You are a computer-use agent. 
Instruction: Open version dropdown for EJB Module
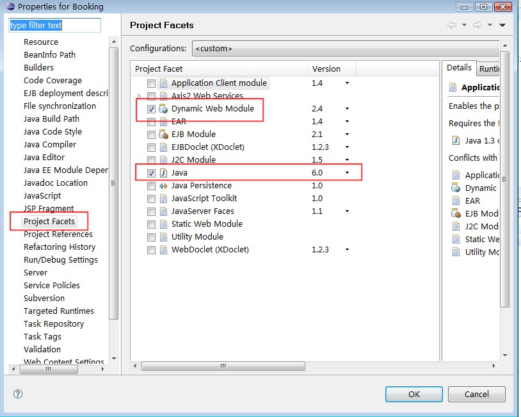pyautogui.click(x=347, y=135)
